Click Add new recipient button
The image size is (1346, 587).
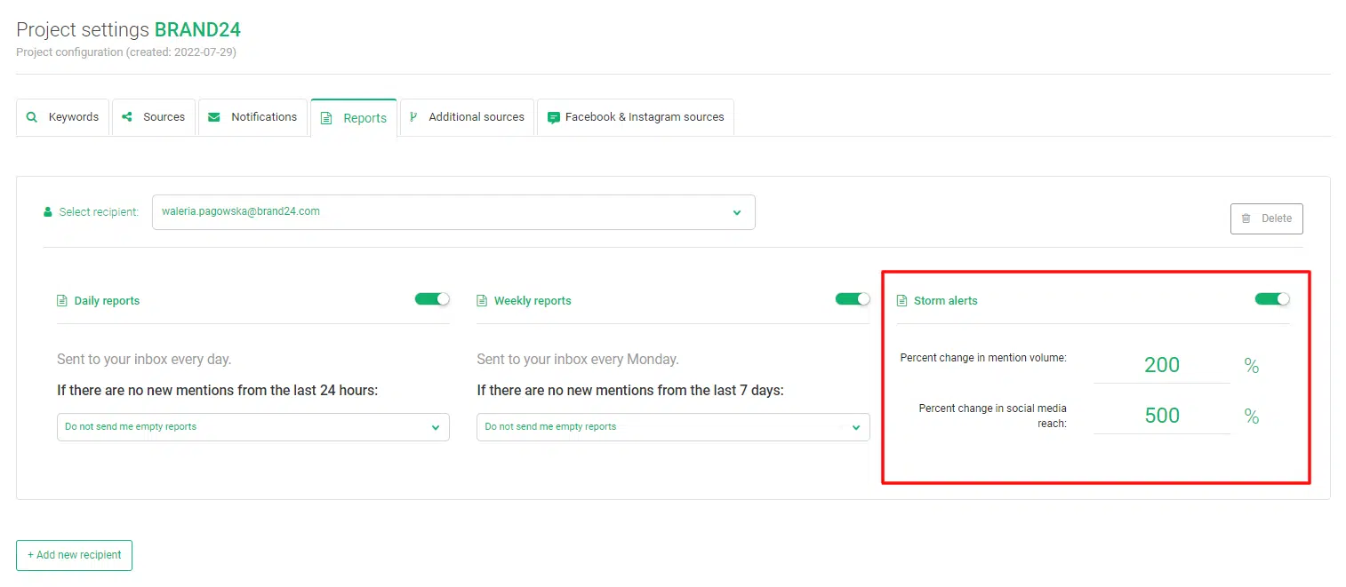(75, 555)
